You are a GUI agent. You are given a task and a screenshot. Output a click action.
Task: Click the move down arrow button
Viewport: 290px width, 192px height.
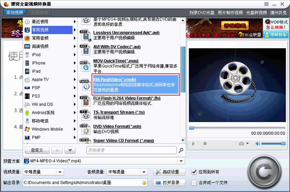[70, 150]
